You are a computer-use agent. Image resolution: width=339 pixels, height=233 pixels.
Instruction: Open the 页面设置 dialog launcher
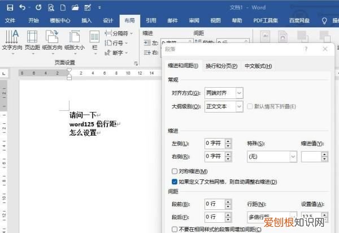[x=136, y=63]
